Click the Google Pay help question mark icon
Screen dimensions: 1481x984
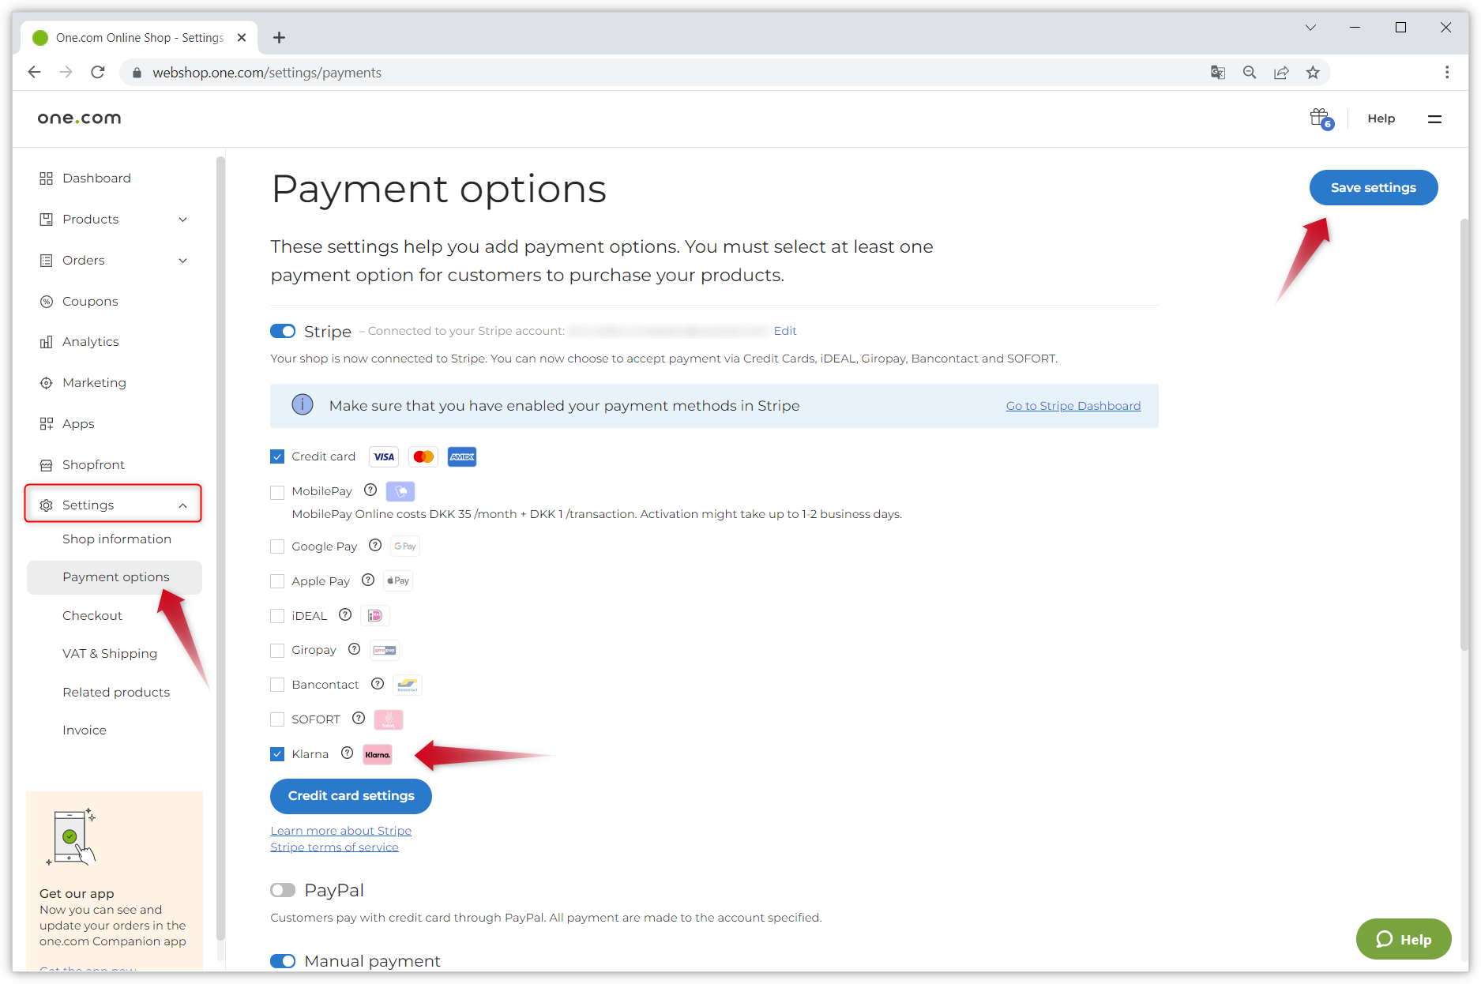(375, 546)
